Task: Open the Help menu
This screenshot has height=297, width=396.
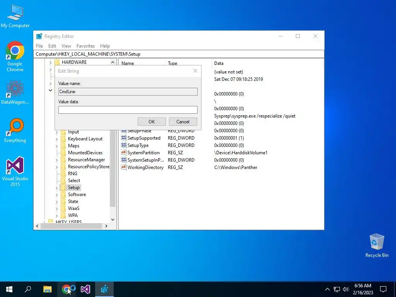Action: [105, 46]
